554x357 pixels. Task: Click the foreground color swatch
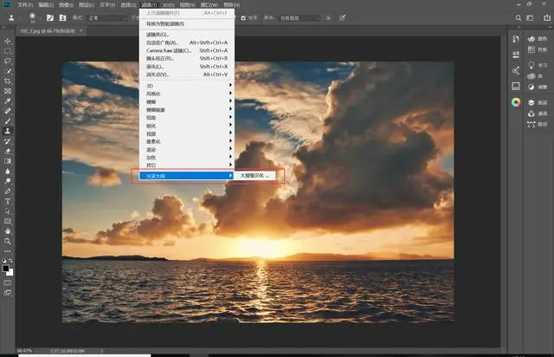[x=6, y=269]
